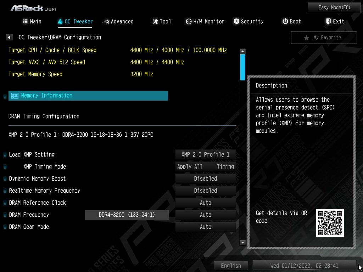The height and width of the screenshot is (272, 363).
Task: Open Memory Information submenu
Action: (88, 96)
